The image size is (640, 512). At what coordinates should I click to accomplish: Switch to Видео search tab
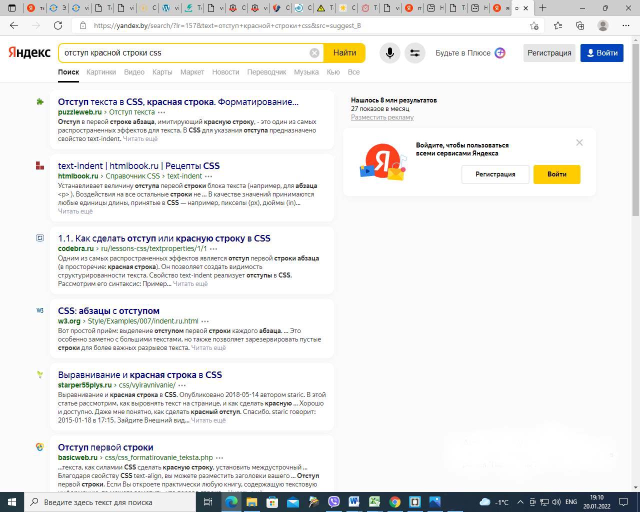(134, 72)
